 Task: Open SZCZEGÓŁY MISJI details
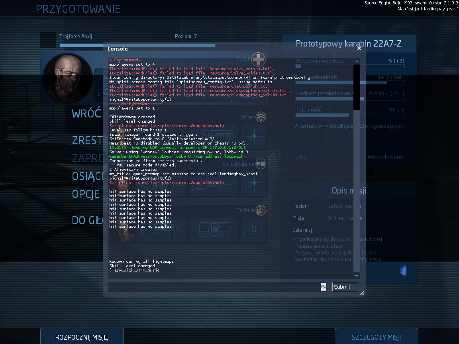click(376, 337)
